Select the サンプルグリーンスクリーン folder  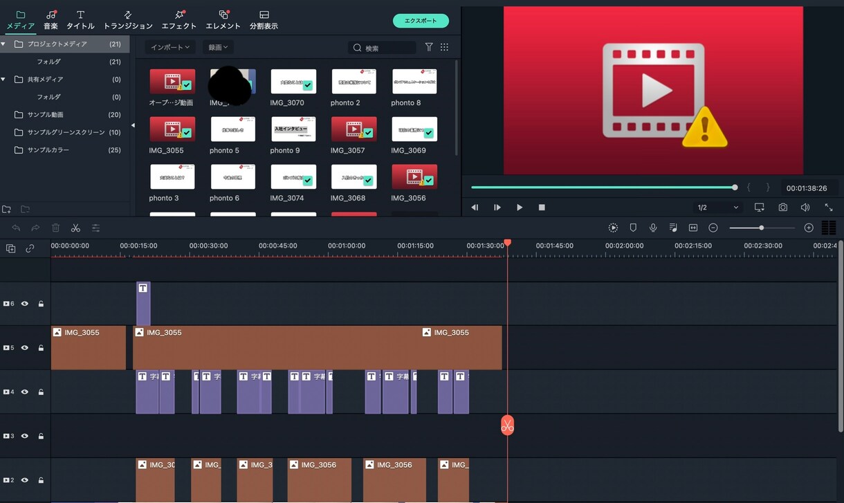point(65,132)
